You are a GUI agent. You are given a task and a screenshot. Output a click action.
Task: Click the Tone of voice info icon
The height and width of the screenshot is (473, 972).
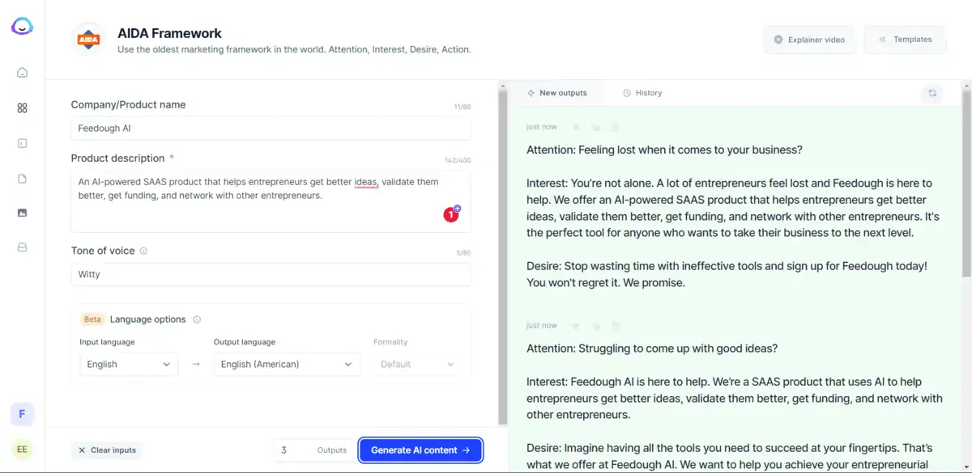(143, 251)
